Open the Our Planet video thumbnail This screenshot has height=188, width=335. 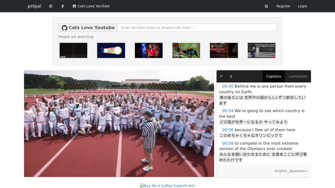click(186, 51)
